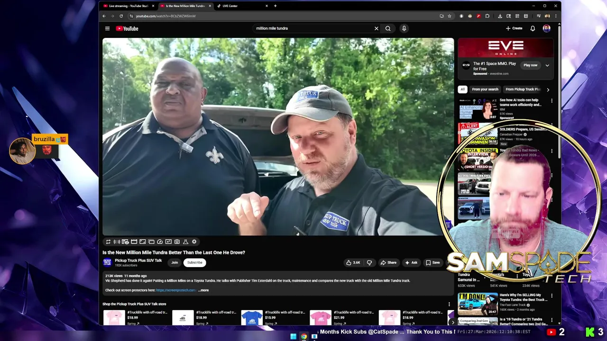Click the flask icon under the video
Viewport: 607px width, 341px height.
(185, 242)
